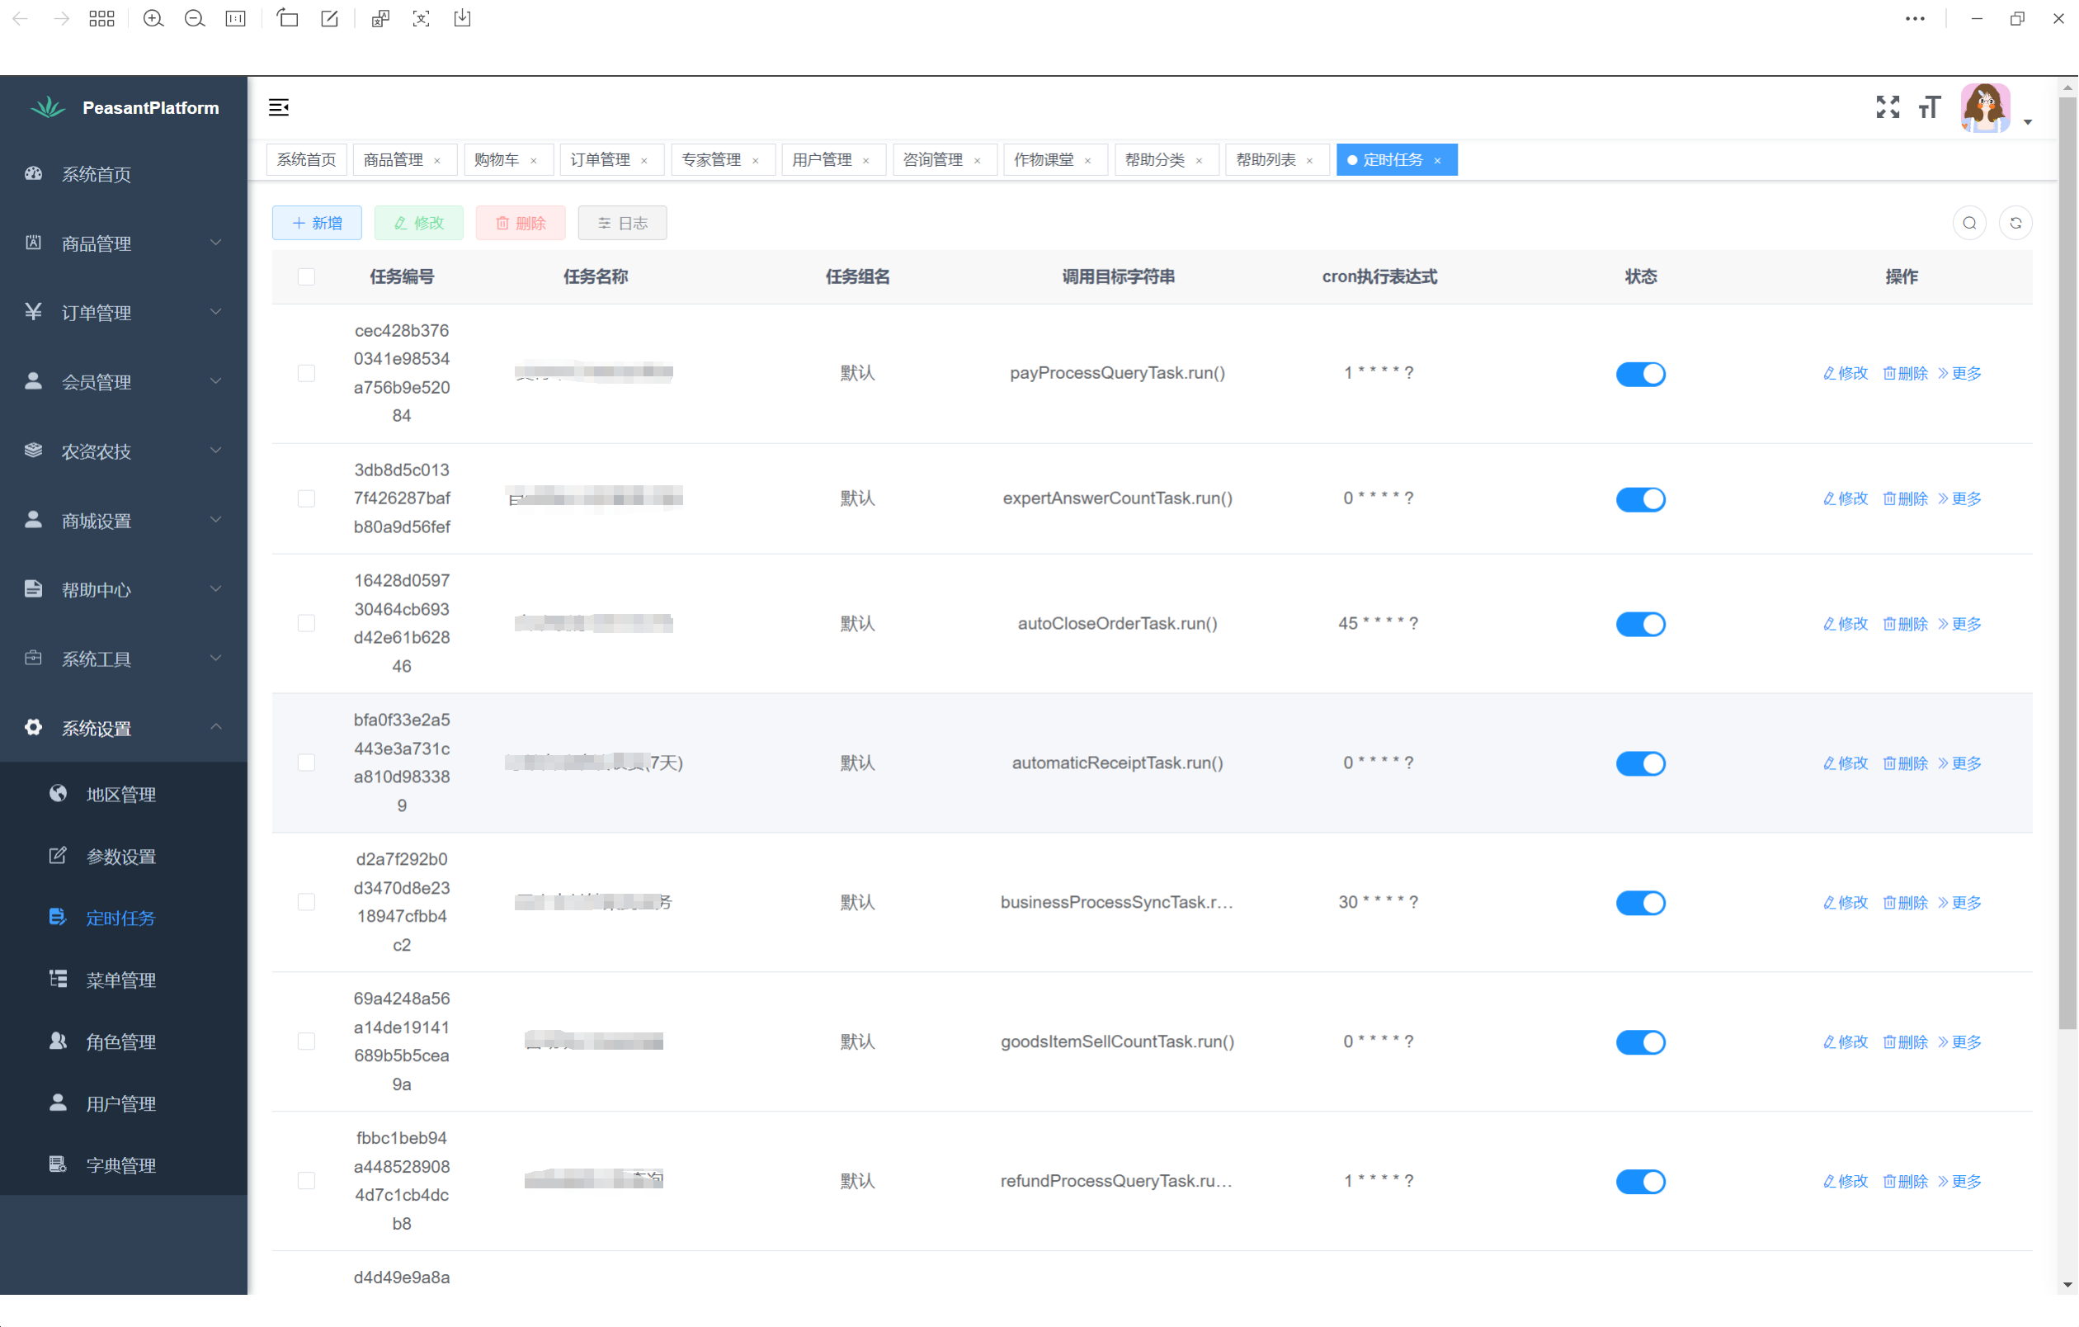Open the thumbnail grid viewer icon
This screenshot has height=1327, width=2079.
pyautogui.click(x=101, y=18)
